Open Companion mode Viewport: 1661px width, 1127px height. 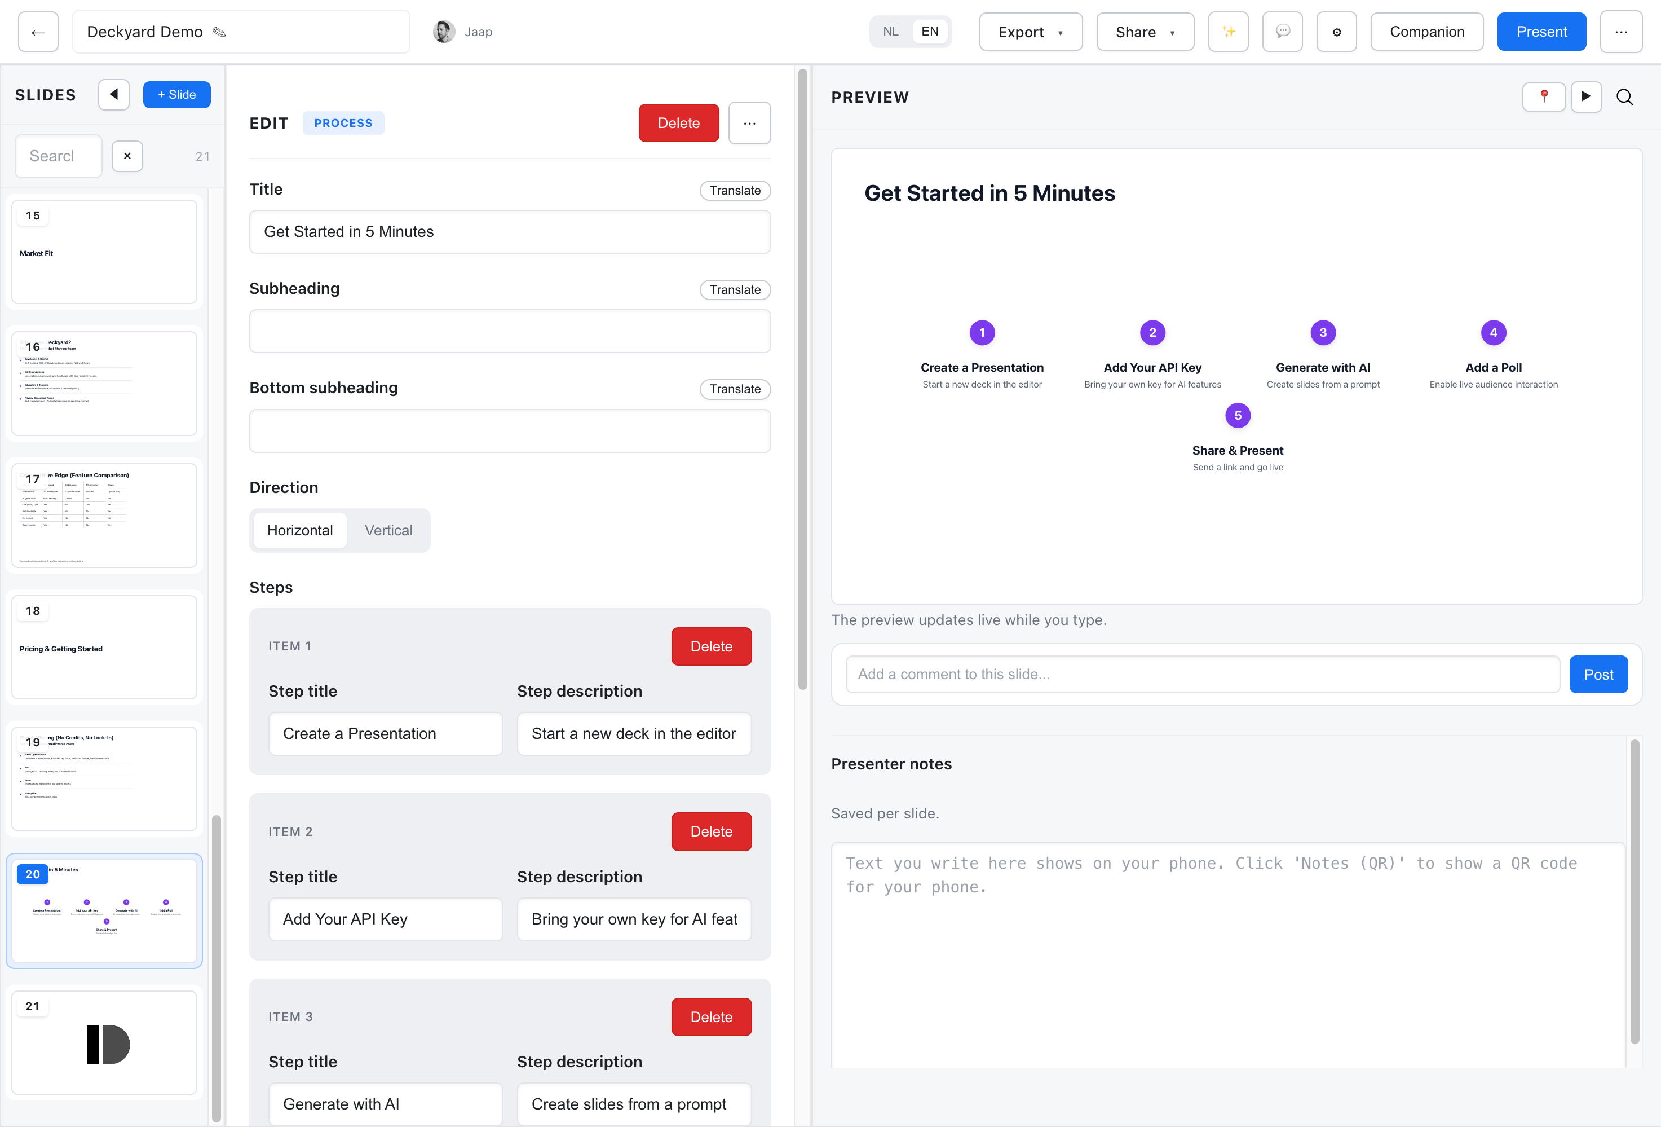tap(1426, 32)
